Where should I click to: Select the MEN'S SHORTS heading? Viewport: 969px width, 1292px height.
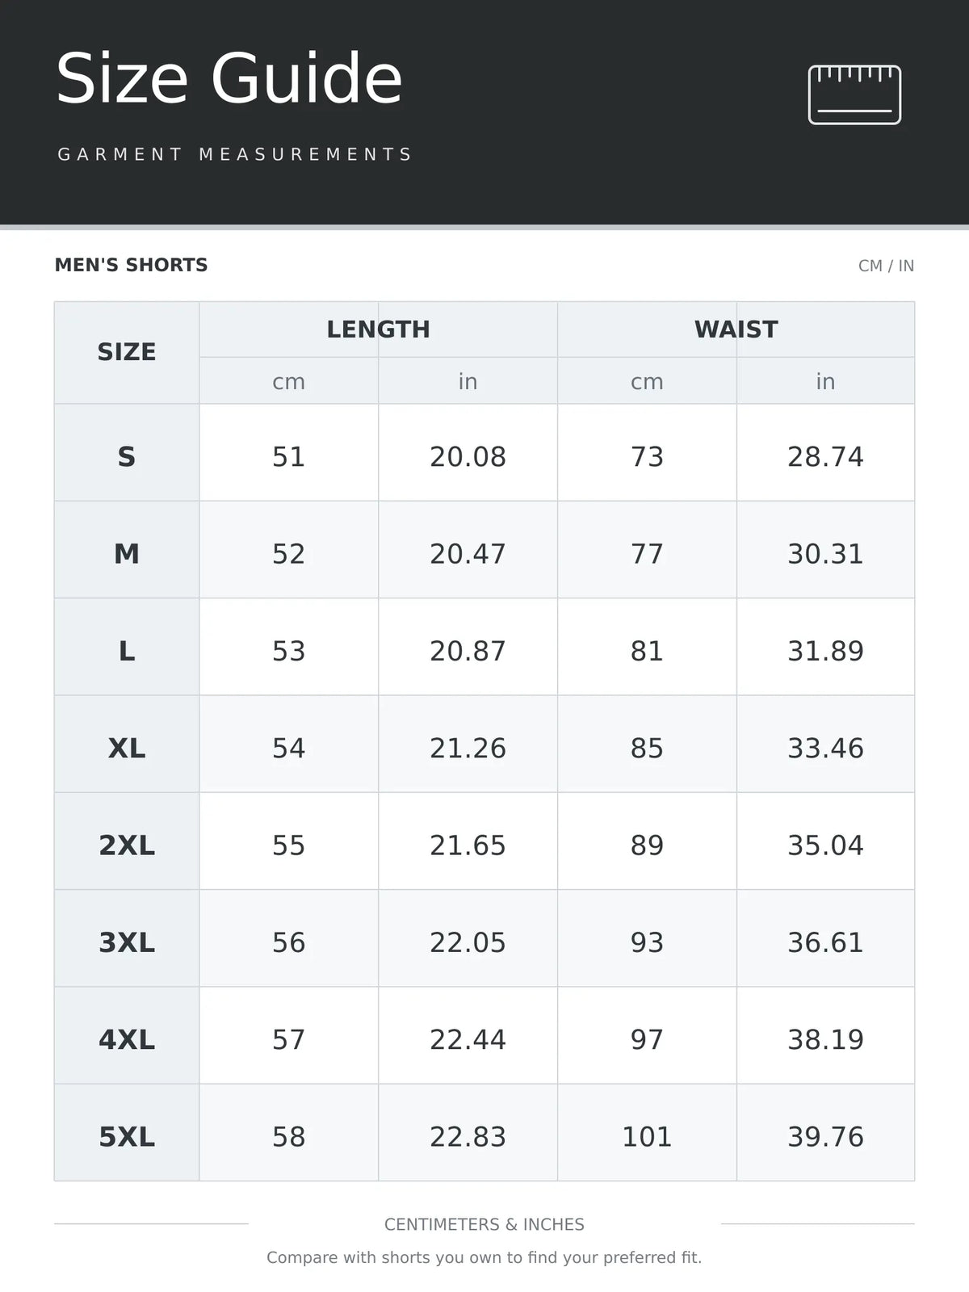click(131, 265)
